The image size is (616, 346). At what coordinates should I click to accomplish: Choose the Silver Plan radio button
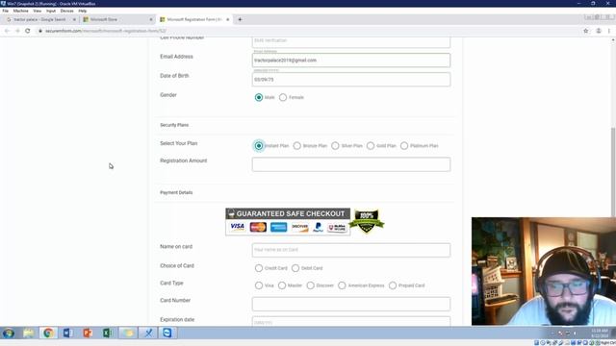click(x=335, y=145)
